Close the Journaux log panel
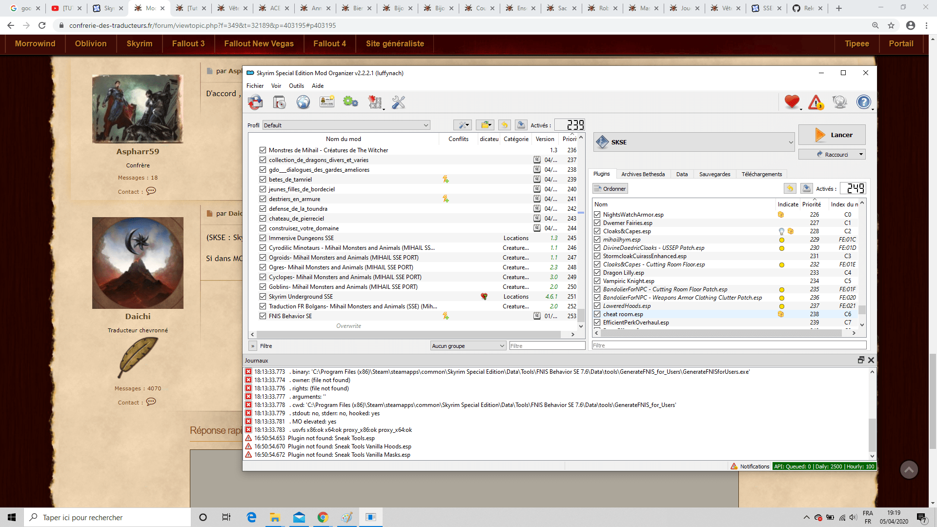937x527 pixels. (871, 360)
